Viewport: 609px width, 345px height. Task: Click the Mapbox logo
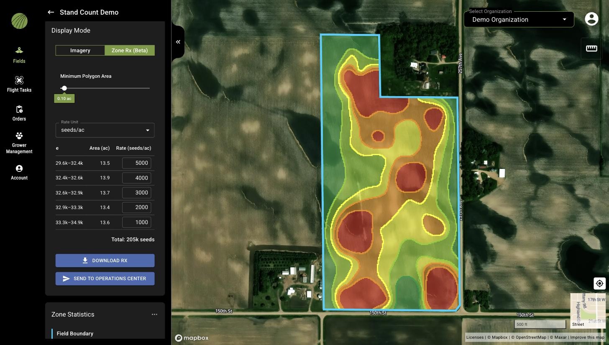click(192, 338)
